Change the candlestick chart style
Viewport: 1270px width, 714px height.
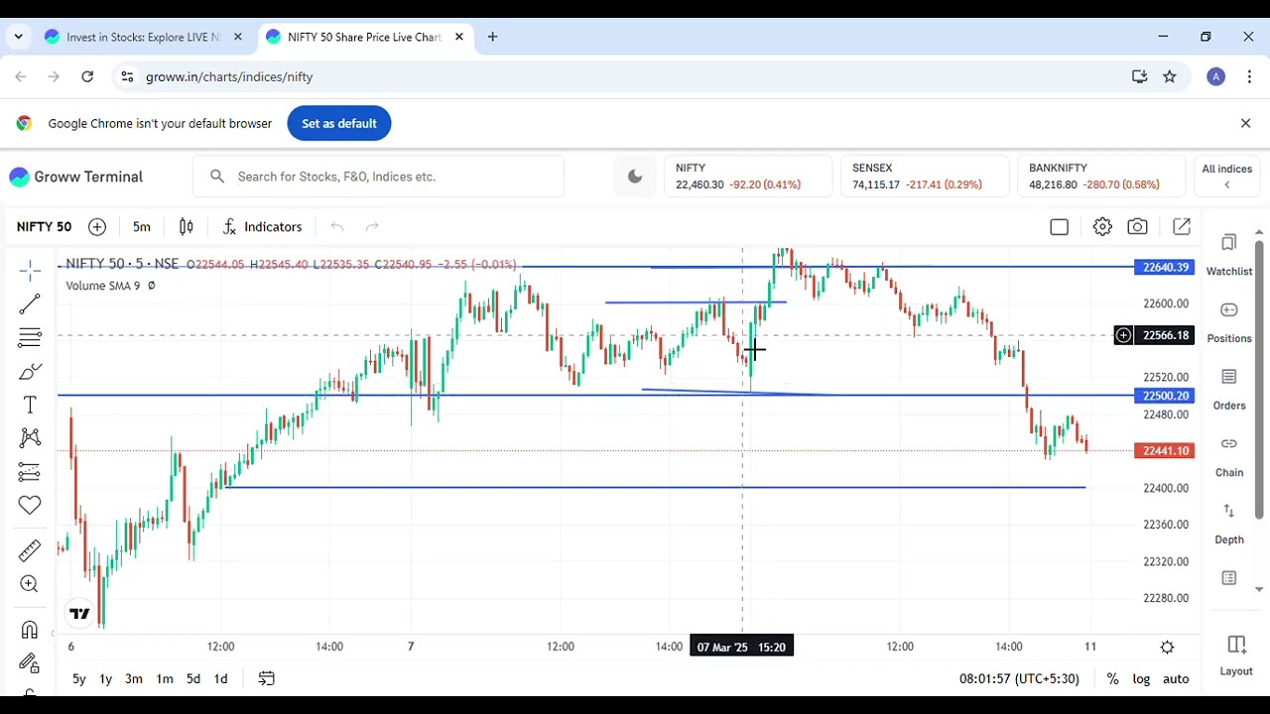click(x=186, y=227)
